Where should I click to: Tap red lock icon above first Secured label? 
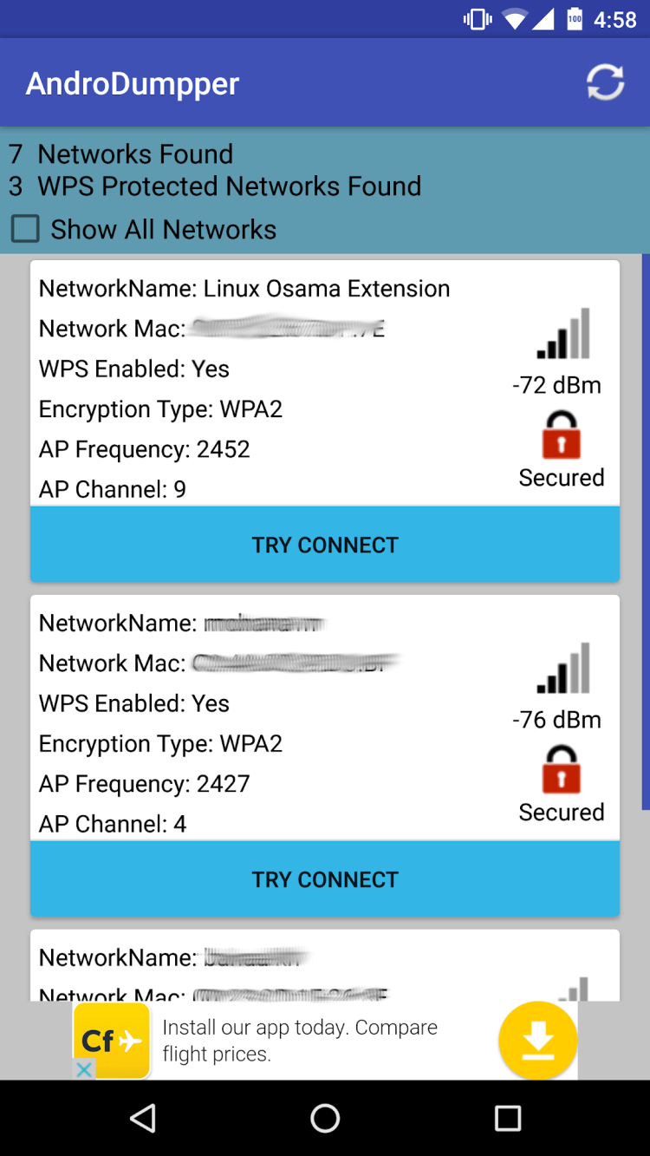(562, 434)
